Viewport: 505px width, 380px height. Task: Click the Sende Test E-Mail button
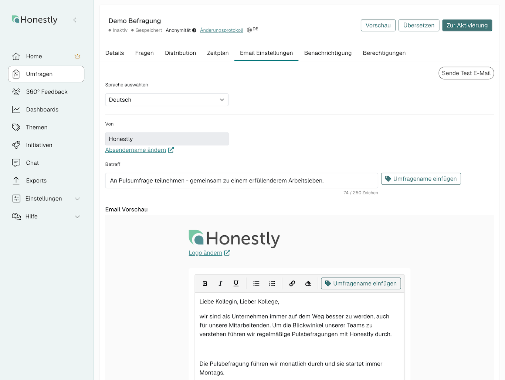point(466,73)
